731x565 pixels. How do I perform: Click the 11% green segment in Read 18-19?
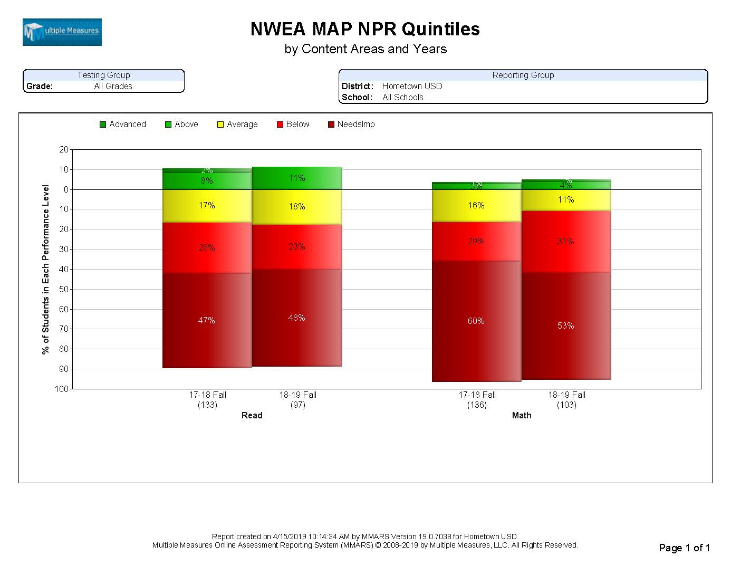point(297,178)
